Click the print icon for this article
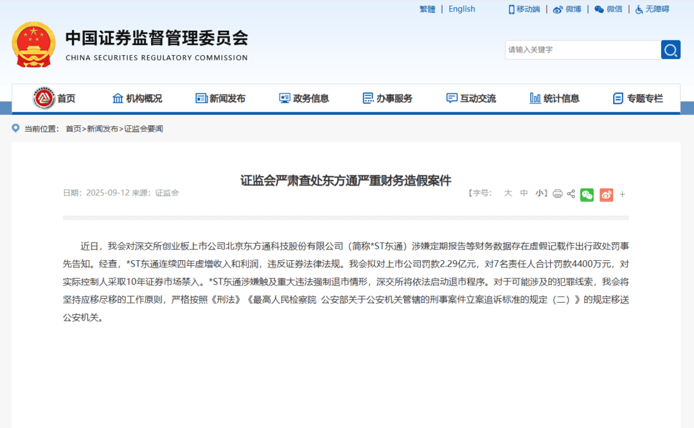 tap(557, 194)
